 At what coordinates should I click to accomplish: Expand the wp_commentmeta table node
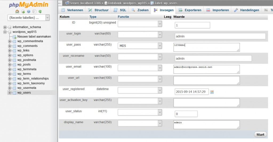(10, 41)
